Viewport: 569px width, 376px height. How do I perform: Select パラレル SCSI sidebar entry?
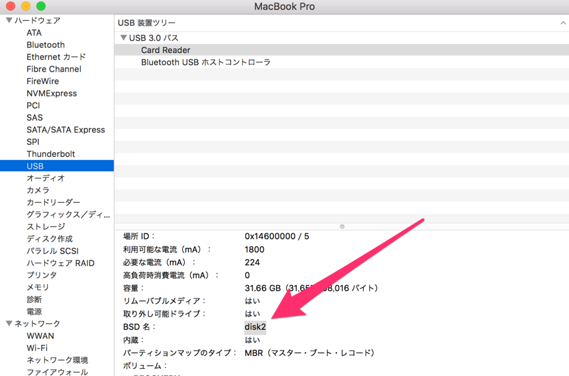pos(53,251)
